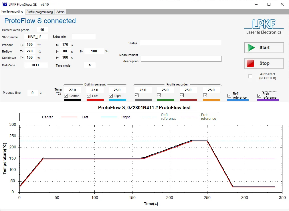
Task: Click the Status field
Action: coord(181,43)
